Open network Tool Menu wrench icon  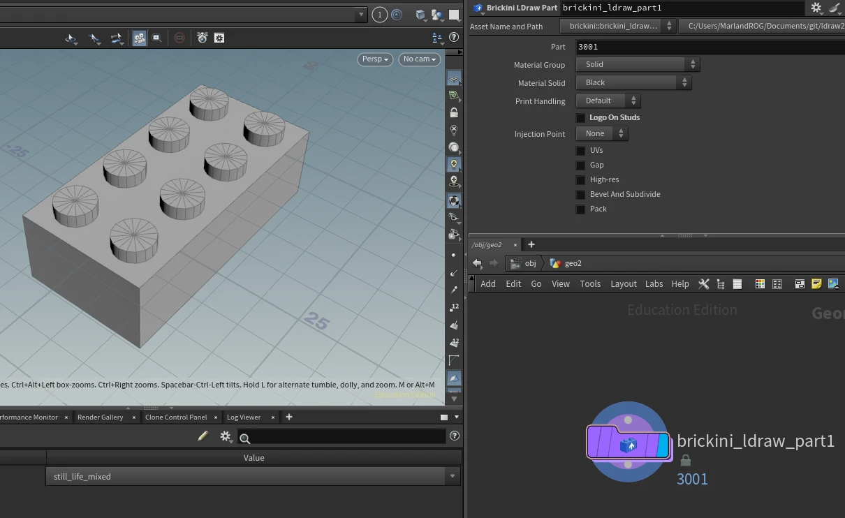[704, 284]
